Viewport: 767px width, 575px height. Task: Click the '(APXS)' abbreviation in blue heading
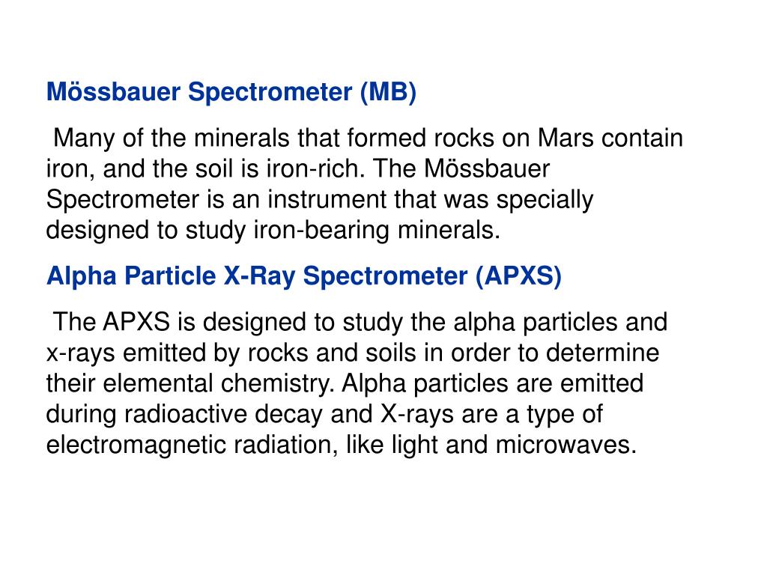pyautogui.click(x=518, y=276)
